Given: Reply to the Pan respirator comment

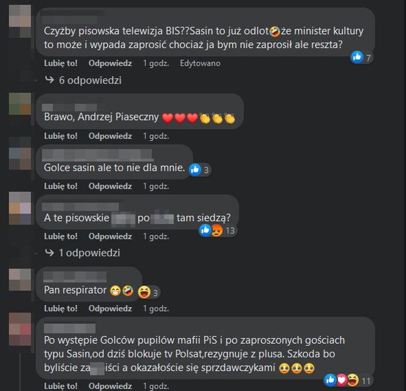Looking at the screenshot, I should click(110, 309).
